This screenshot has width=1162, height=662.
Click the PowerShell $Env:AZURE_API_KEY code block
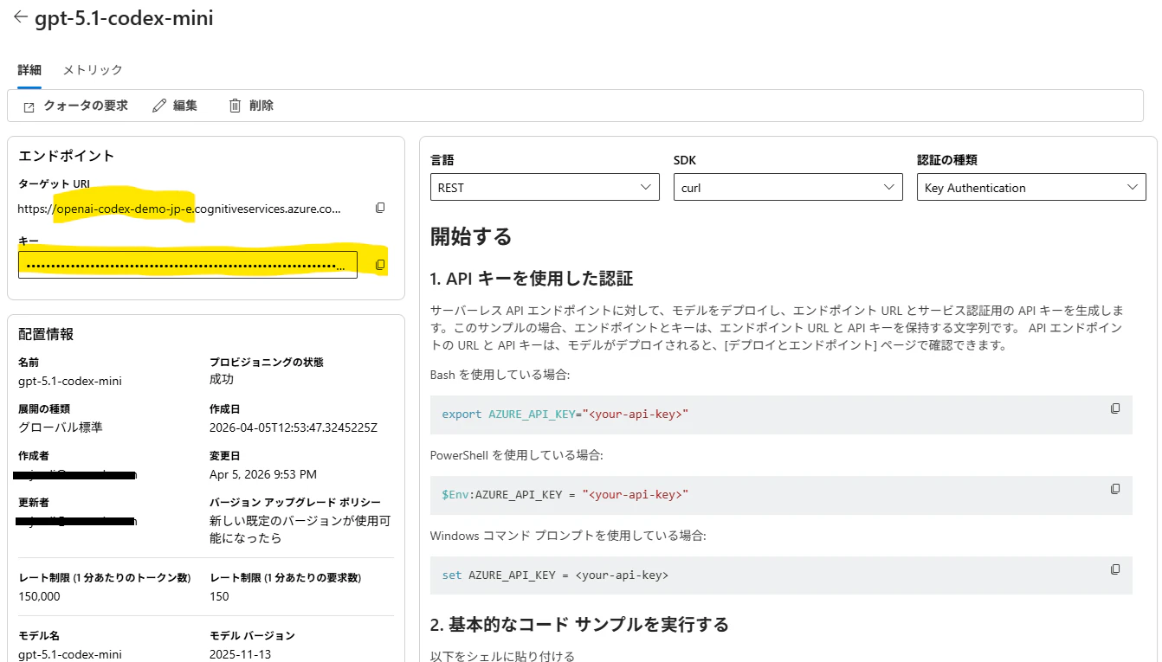point(781,495)
